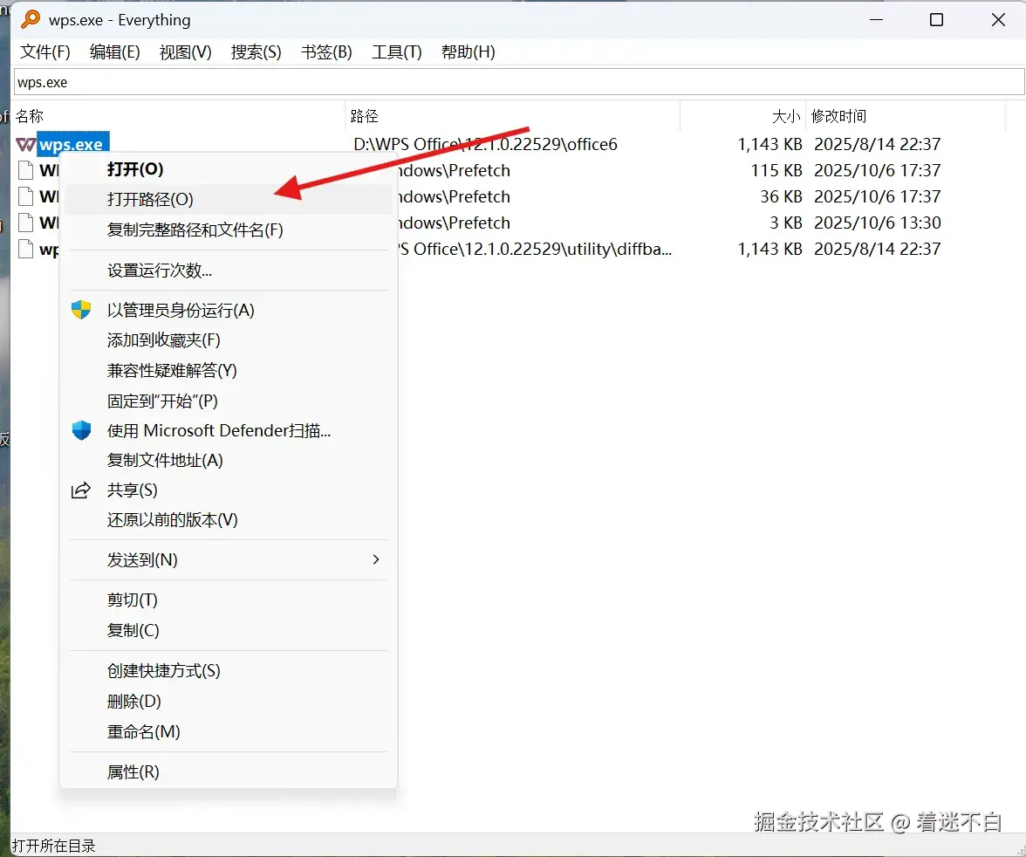The width and height of the screenshot is (1026, 857).
Task: Open the 编辑(E) menu
Action: click(115, 51)
